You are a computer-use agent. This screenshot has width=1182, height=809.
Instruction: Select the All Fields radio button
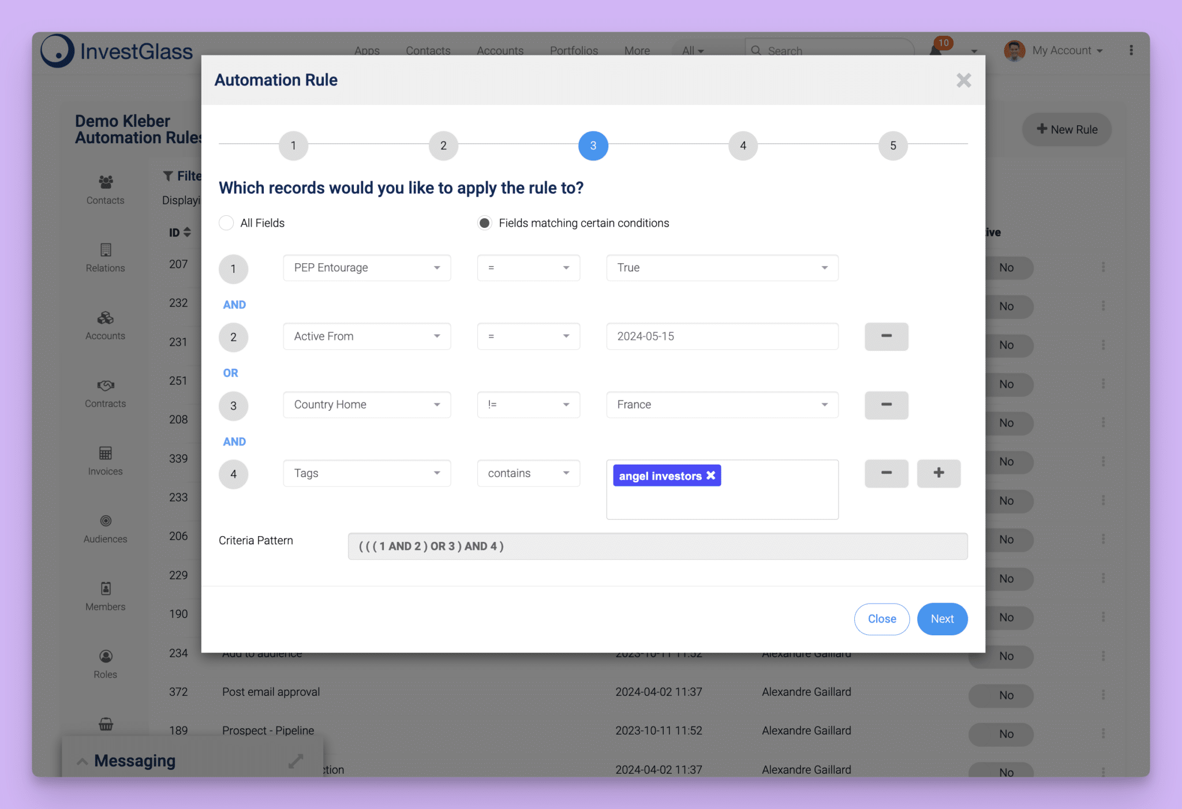click(x=226, y=223)
